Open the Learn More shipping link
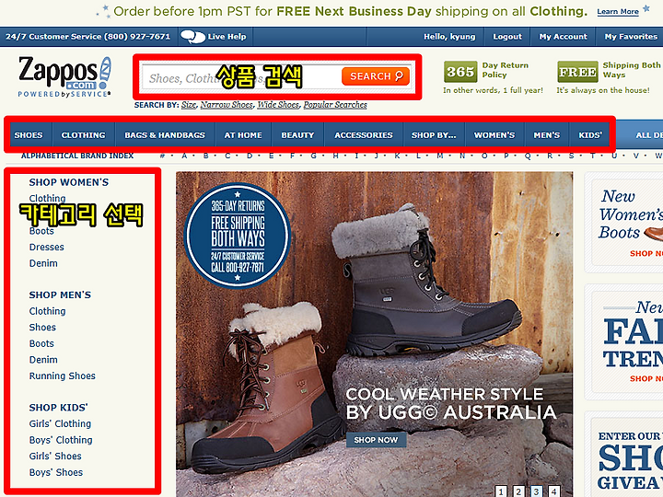 click(618, 12)
